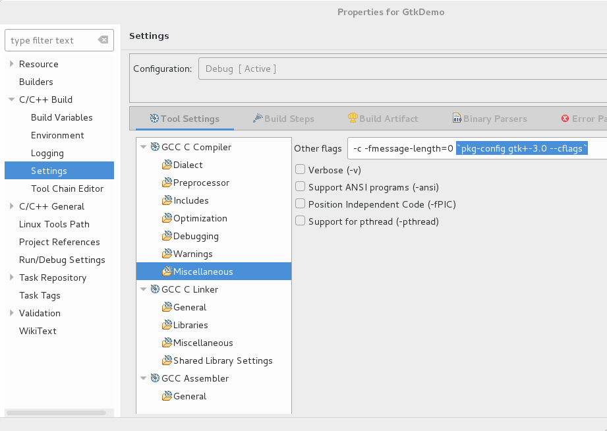Click the linker Miscellaneous folder icon
The width and height of the screenshot is (607, 431).
167,343
